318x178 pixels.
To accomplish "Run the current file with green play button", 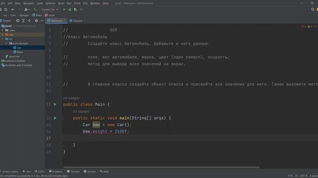I will 64,9.
